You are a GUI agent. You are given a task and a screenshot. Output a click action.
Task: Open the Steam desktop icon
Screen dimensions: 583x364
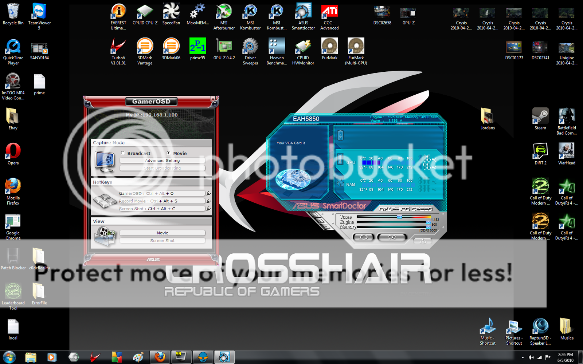click(540, 119)
